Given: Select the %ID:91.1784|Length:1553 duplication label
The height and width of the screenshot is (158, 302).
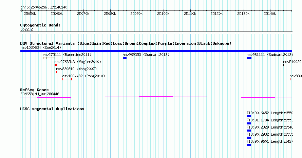Looking at the screenshot, I should (x=270, y=120).
